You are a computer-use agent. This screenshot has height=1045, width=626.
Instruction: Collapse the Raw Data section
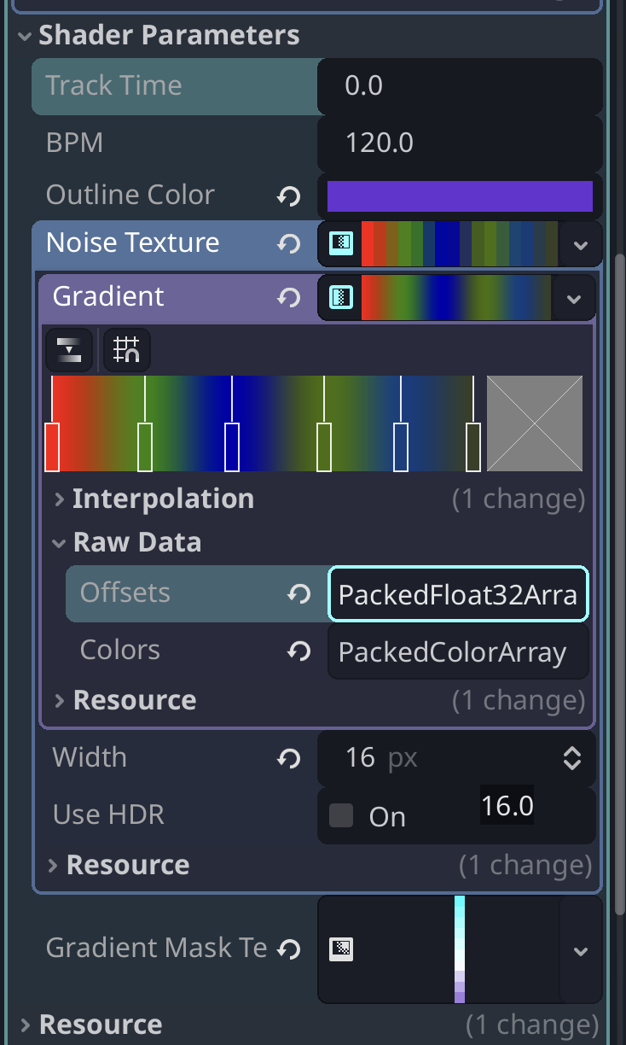[59, 542]
